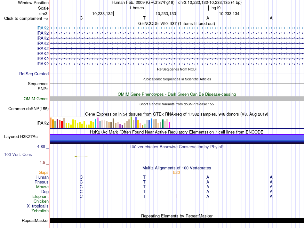
Task: Click the Human species label
Action: pyautogui.click(x=42, y=177)
